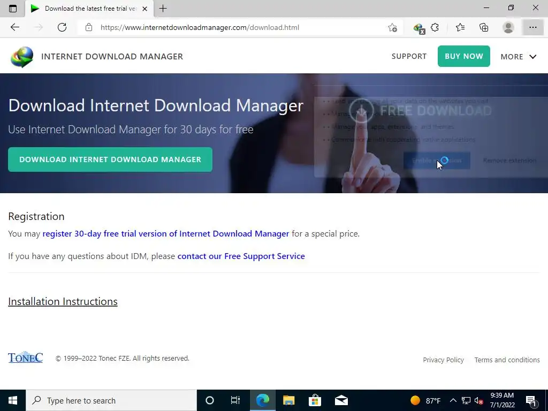
Task: Toggle the tab actions menu icon
Action: pyautogui.click(x=13, y=9)
